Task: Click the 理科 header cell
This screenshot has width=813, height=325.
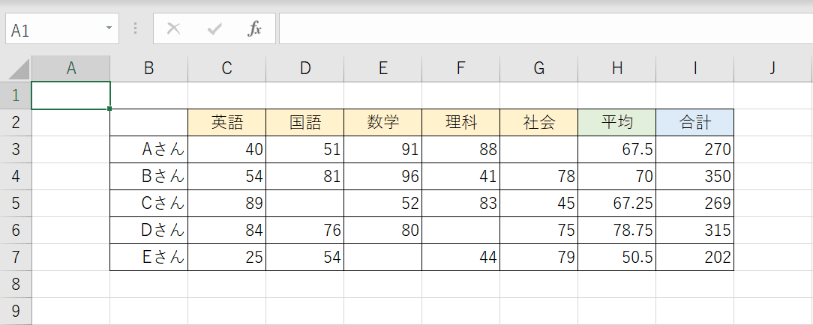Action: click(x=461, y=123)
